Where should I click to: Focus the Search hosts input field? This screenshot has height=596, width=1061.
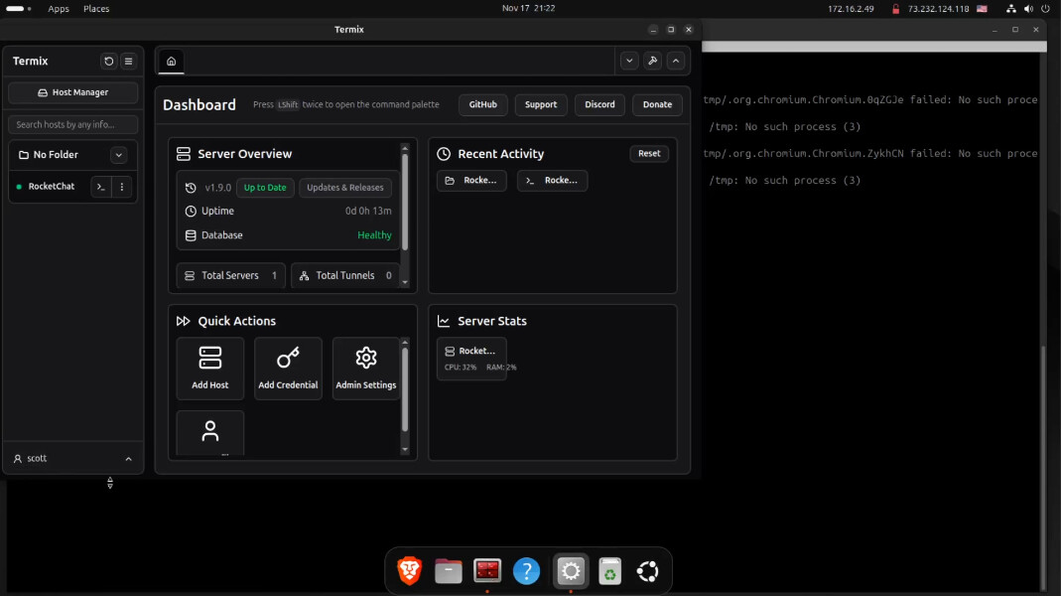72,124
